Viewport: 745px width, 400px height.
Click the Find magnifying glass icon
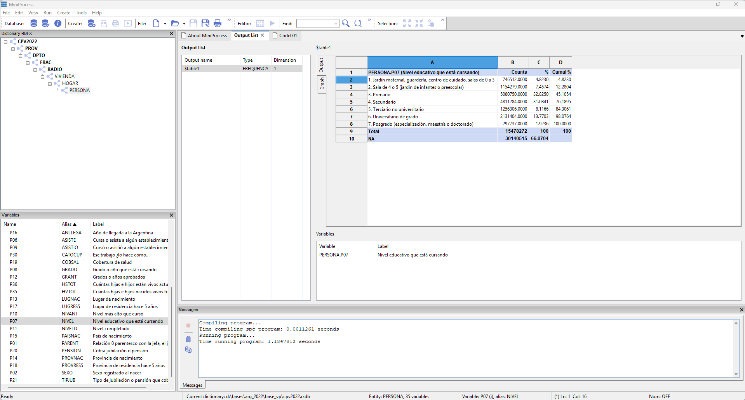[x=345, y=23]
